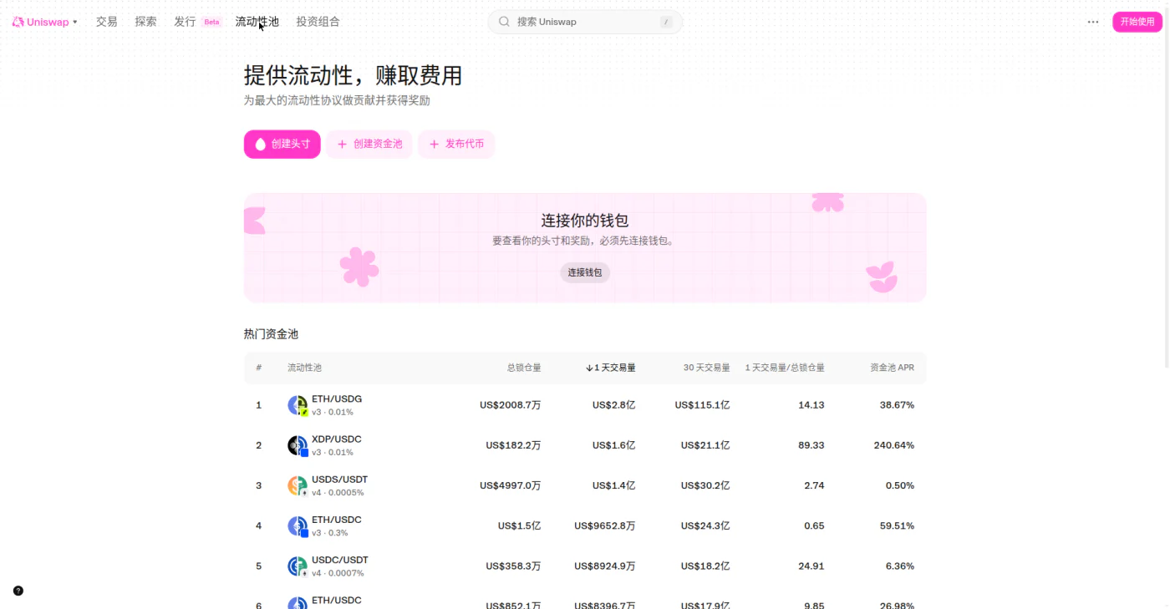Image resolution: width=1170 pixels, height=609 pixels.
Task: Click the 开始使用 button
Action: 1137,22
